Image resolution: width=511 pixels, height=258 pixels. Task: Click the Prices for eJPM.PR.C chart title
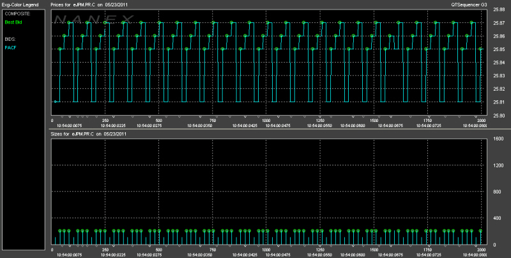[x=89, y=4]
